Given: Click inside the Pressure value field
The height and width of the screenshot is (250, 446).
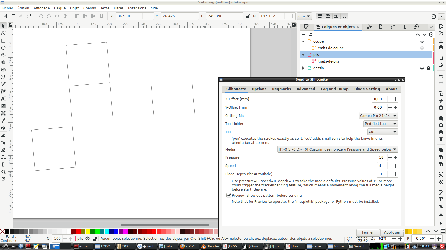Looking at the screenshot, I should pyautogui.click(x=381, y=157).
